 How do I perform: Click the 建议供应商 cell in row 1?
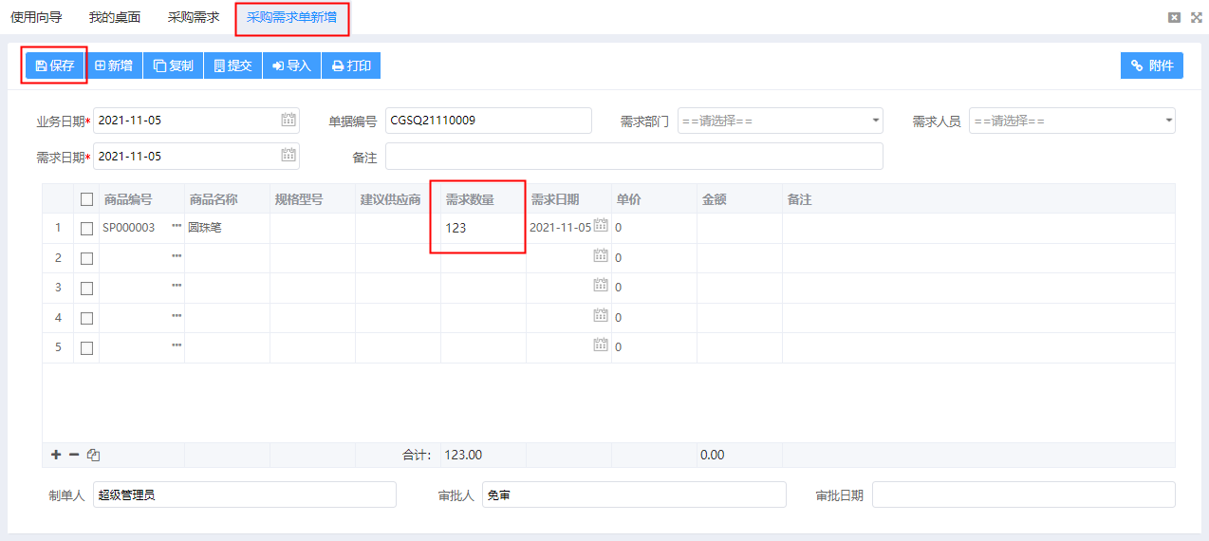point(398,229)
